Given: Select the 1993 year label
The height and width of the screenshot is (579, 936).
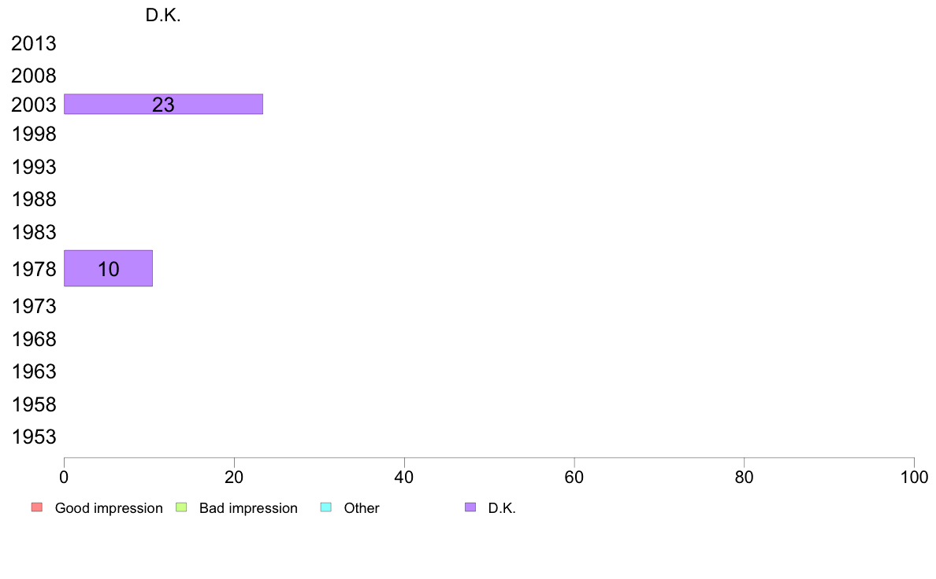Looking at the screenshot, I should pos(34,167).
